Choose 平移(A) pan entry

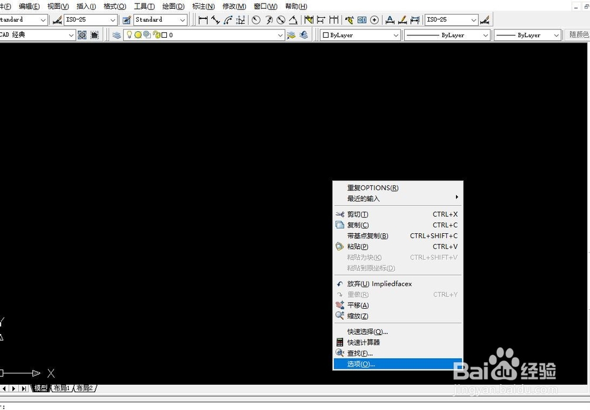click(398, 305)
